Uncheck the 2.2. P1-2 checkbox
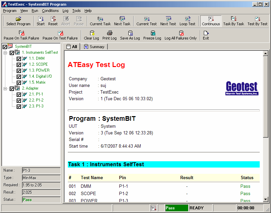271x213 pixels. coord(19,101)
